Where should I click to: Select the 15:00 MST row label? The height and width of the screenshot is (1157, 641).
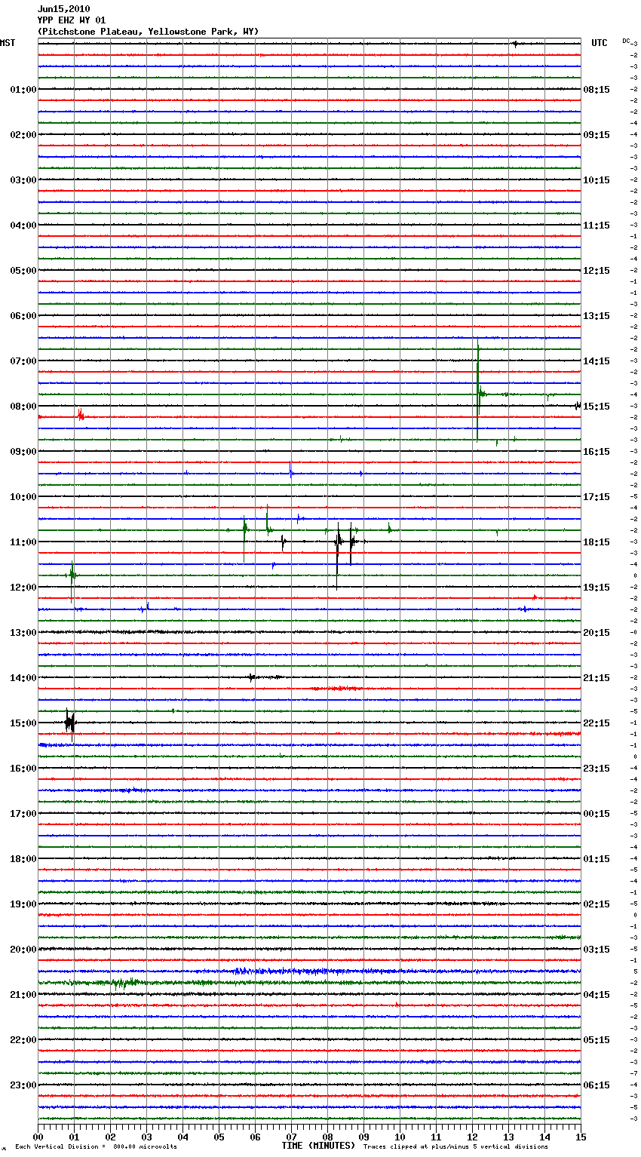tap(23, 723)
